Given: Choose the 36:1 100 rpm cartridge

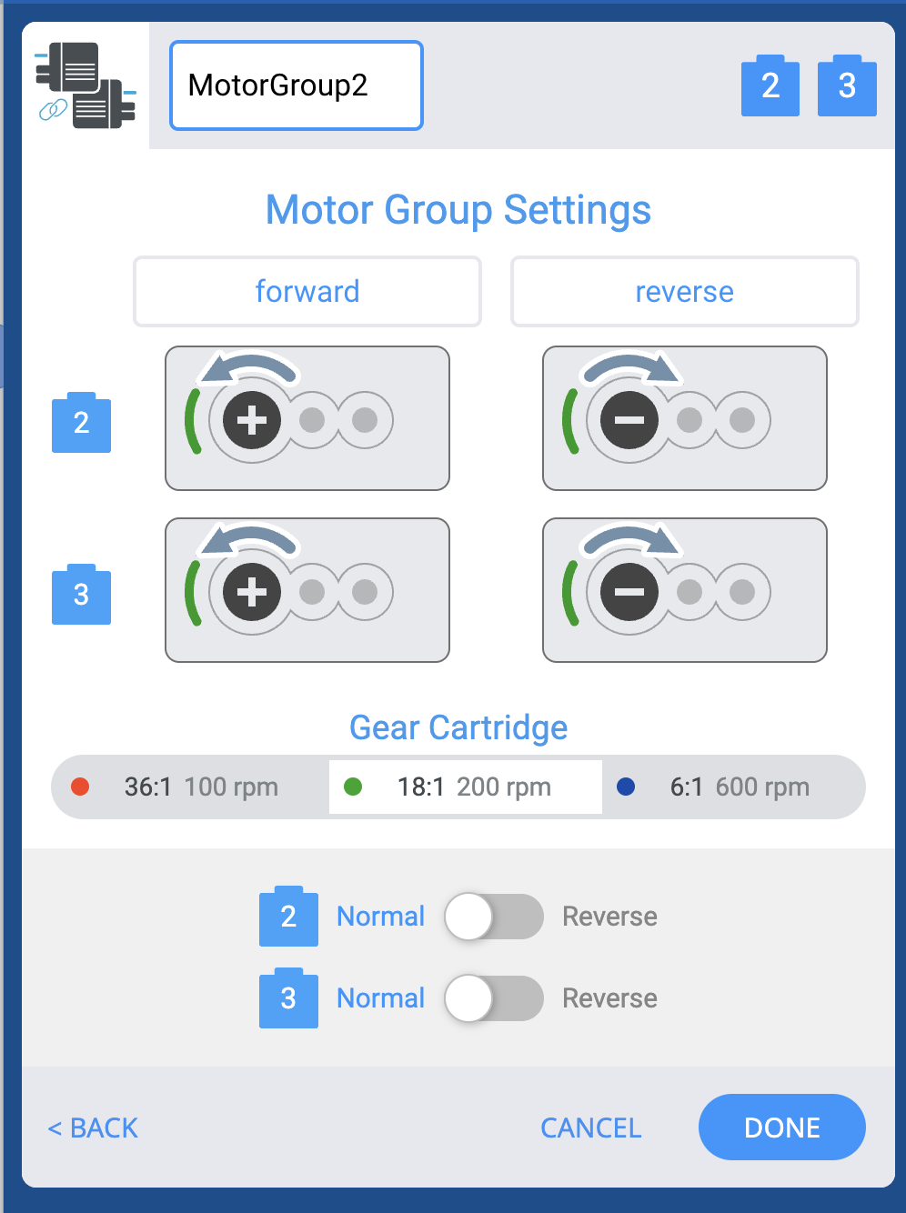Looking at the screenshot, I should [x=190, y=787].
